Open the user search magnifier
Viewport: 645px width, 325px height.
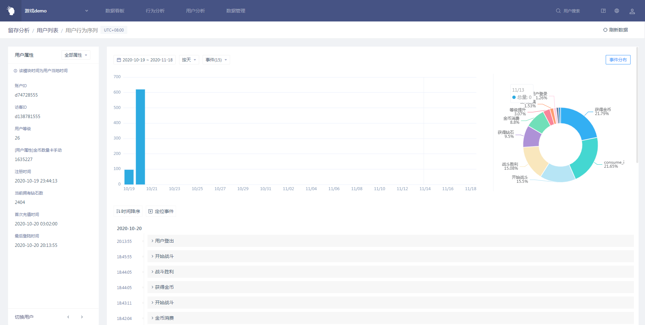click(558, 11)
